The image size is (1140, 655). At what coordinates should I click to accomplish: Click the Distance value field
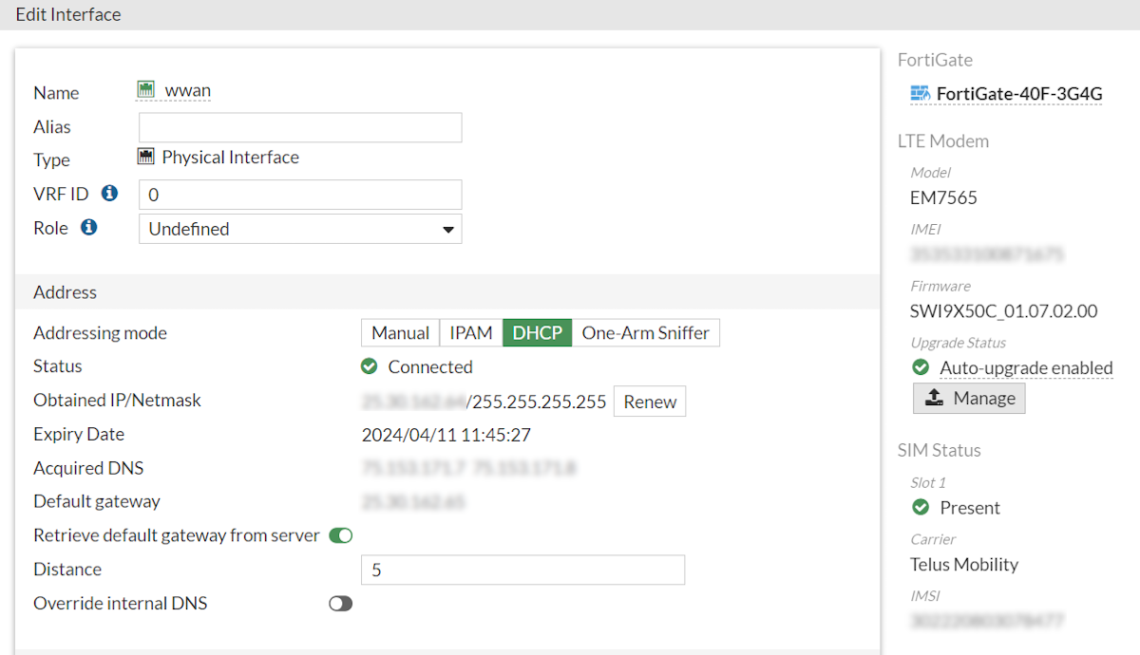[x=522, y=569]
